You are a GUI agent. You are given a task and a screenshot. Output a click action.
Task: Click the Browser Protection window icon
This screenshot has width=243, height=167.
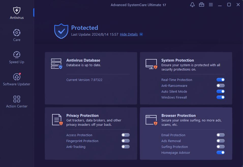pos(151,120)
